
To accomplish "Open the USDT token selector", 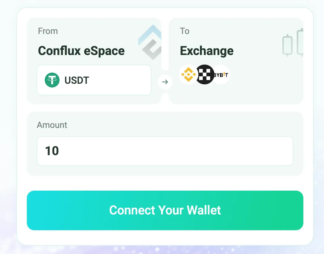I will tap(94, 80).
